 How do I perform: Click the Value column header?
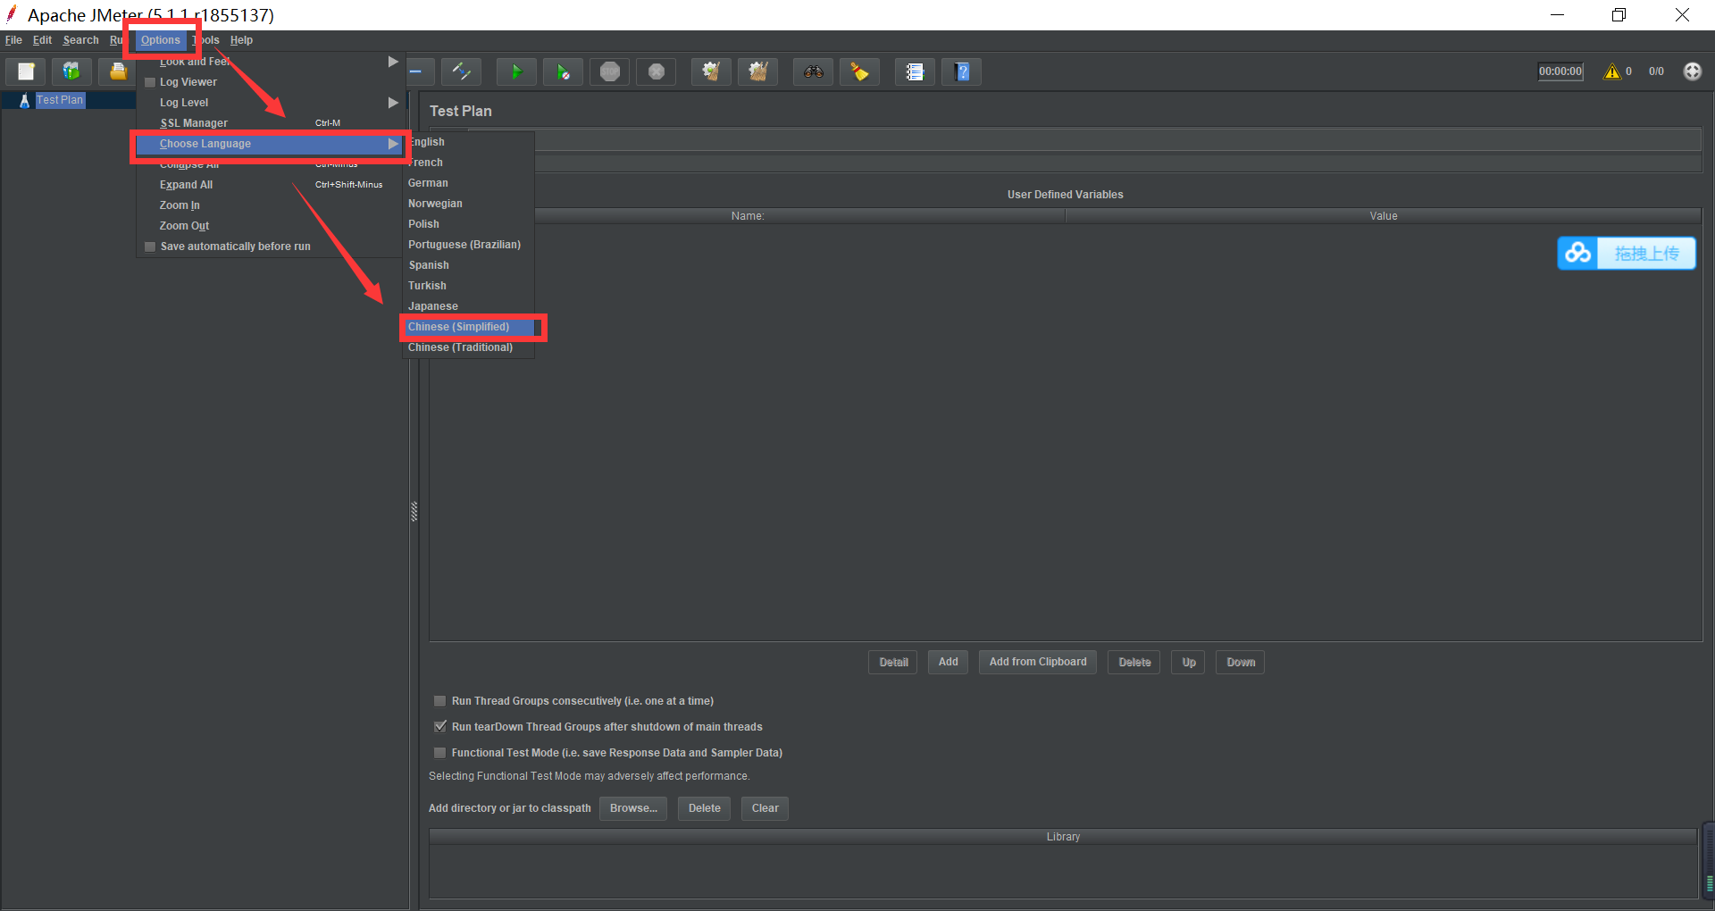coord(1384,216)
